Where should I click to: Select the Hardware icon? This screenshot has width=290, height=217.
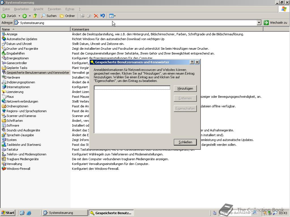tap(4, 77)
